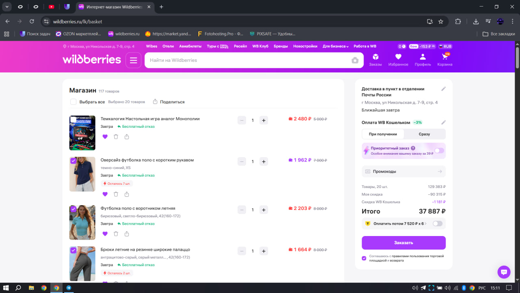Edit Оплата WB Кошельком pencil icon
This screenshot has height=293, width=520.
[444, 122]
